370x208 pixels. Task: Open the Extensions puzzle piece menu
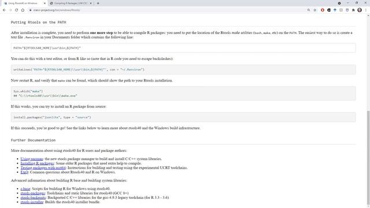[353, 10]
